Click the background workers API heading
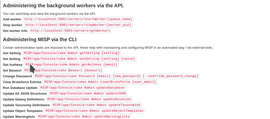Image resolution: width=270 pixels, height=119 pixels. (63, 6)
